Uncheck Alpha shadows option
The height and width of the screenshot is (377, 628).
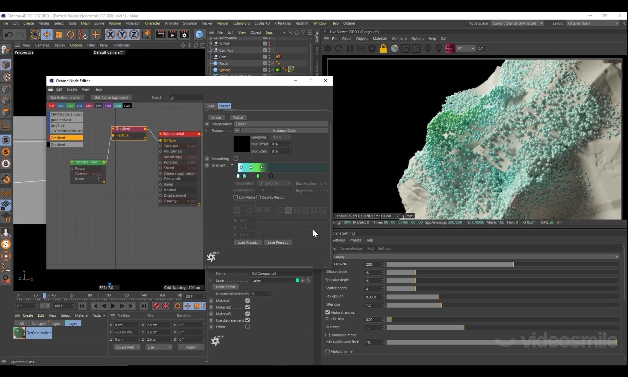tap(327, 312)
